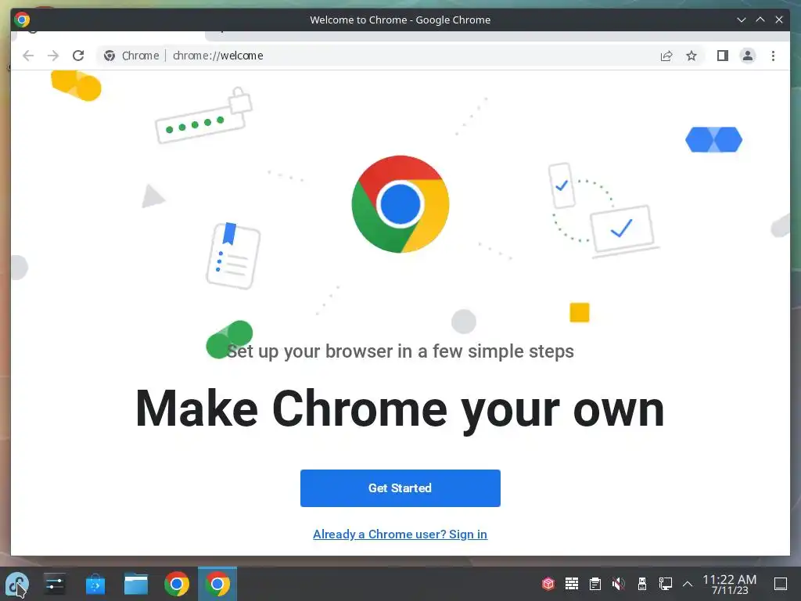The image size is (801, 601).
Task: Select the active Chrome window task in taskbar
Action: click(217, 584)
